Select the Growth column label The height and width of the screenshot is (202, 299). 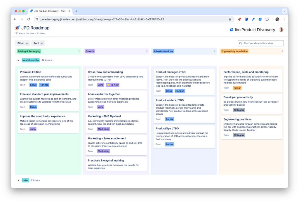(x=90, y=51)
